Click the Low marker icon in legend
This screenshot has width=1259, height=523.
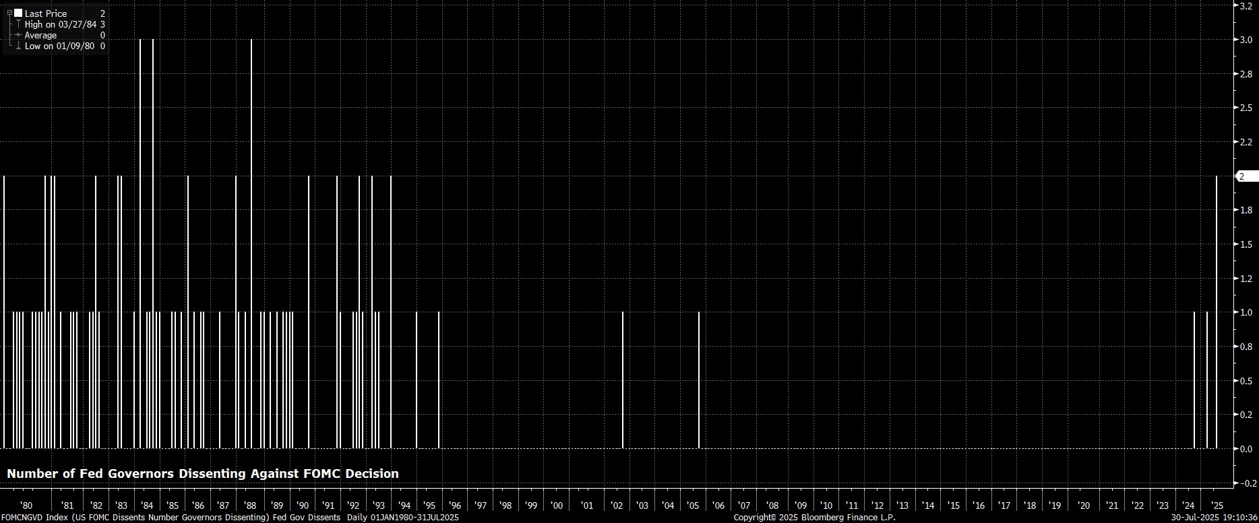[18, 46]
